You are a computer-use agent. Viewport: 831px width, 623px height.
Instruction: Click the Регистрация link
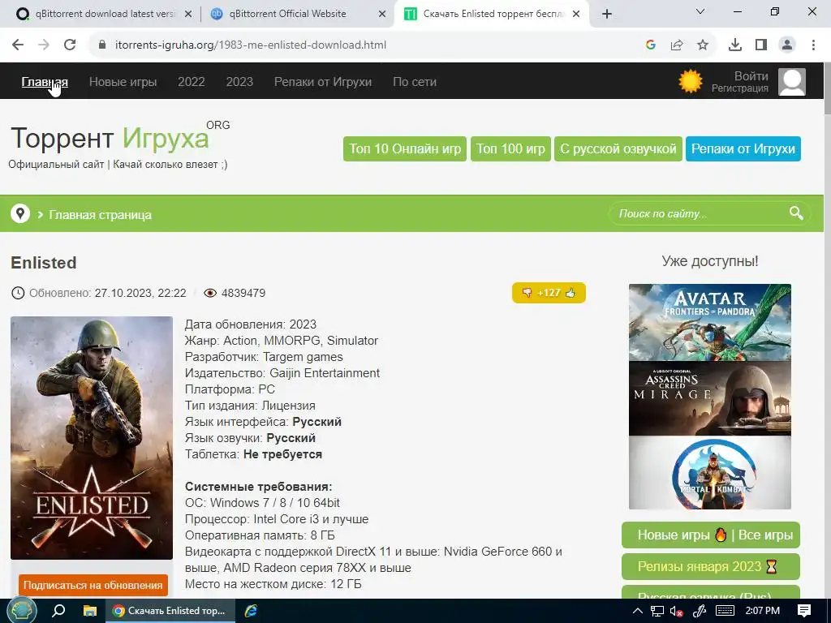(x=740, y=88)
